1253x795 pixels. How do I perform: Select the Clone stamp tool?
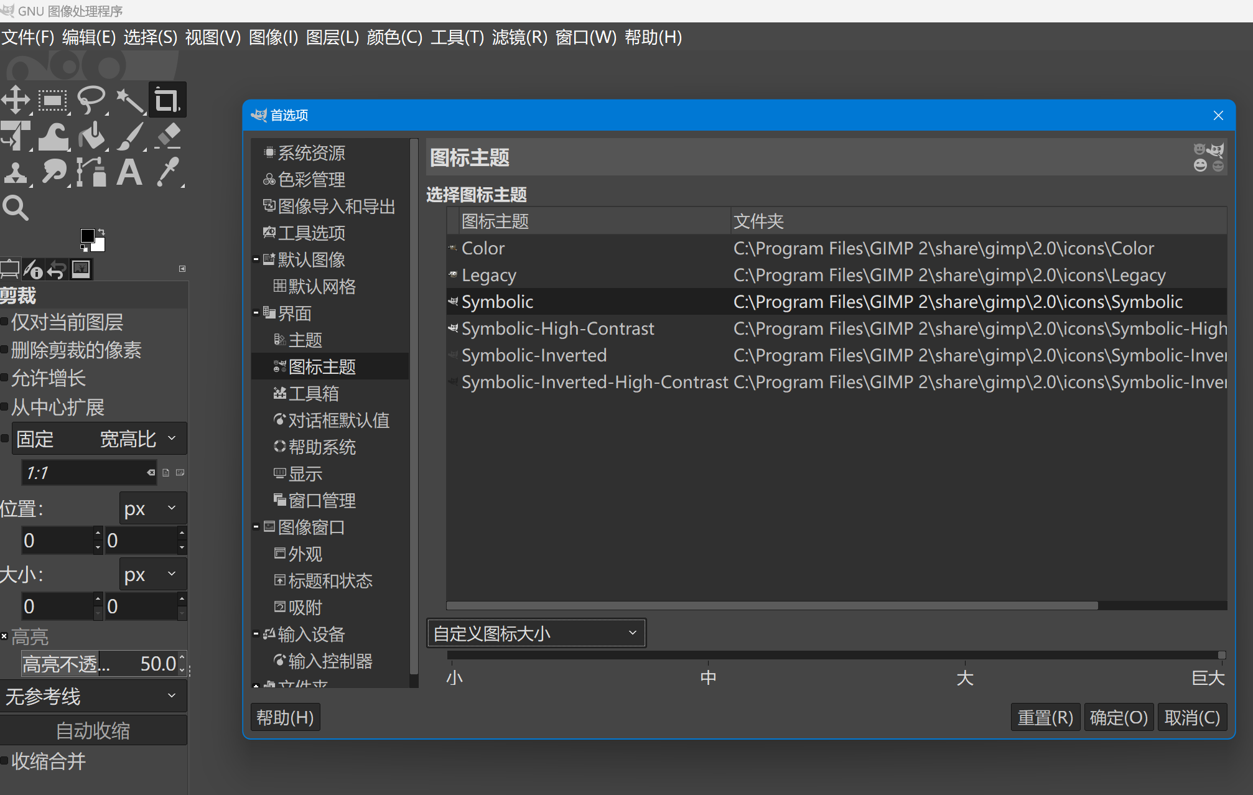16,172
